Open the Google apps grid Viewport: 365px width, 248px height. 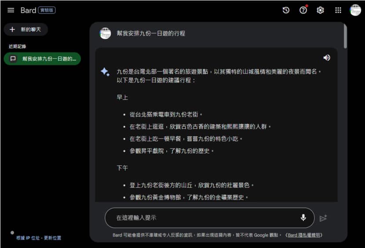point(338,10)
